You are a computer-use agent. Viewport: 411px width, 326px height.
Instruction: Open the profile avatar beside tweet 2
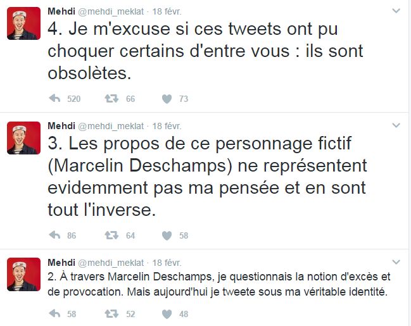(24, 274)
